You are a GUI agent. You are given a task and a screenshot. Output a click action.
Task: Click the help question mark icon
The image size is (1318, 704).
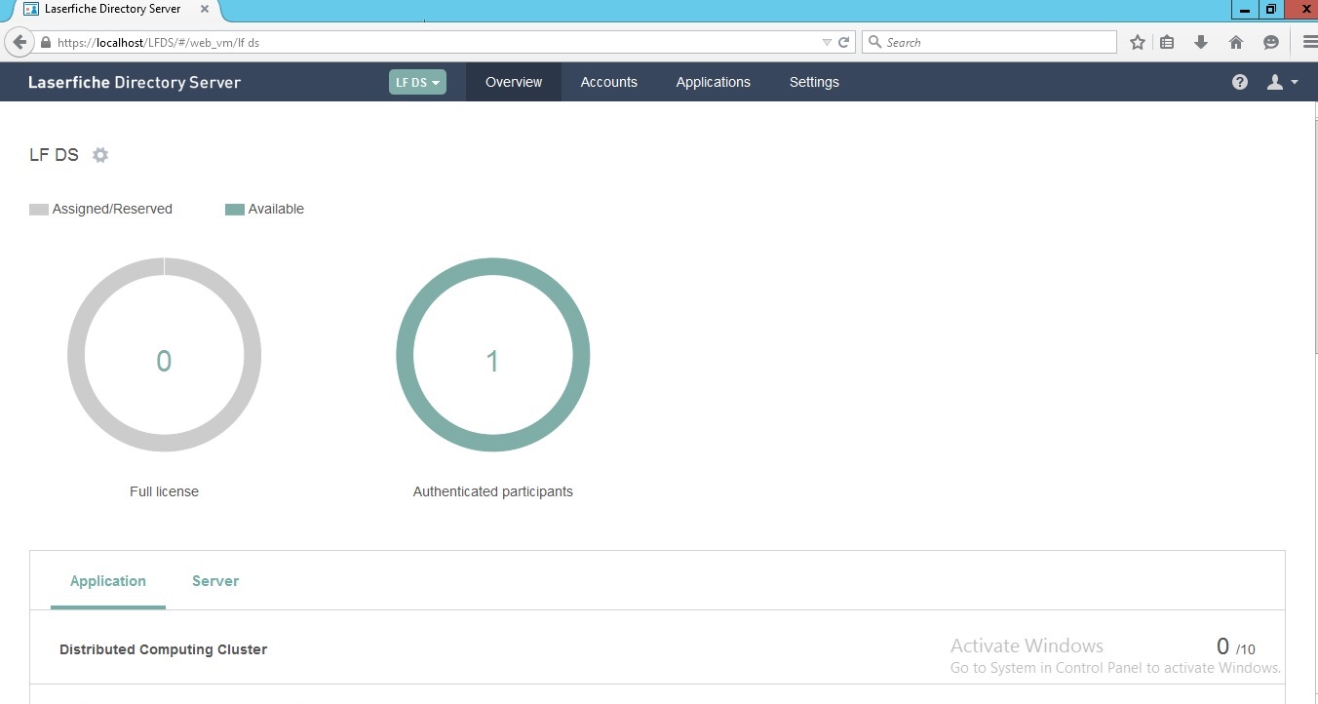coord(1240,82)
